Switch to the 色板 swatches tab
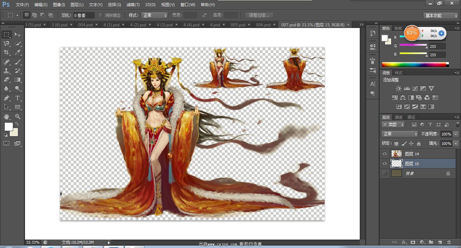 tap(398, 28)
